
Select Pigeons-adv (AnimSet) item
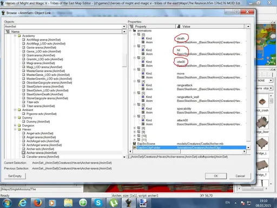click(42, 114)
